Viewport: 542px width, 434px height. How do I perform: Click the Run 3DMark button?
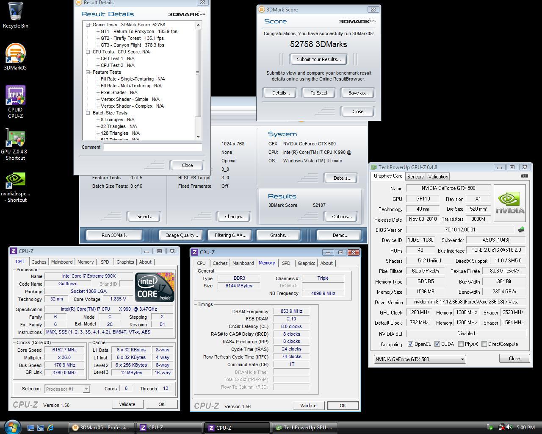click(x=114, y=235)
